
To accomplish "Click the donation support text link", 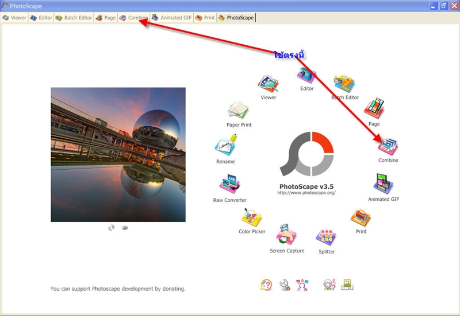I will tap(118, 288).
